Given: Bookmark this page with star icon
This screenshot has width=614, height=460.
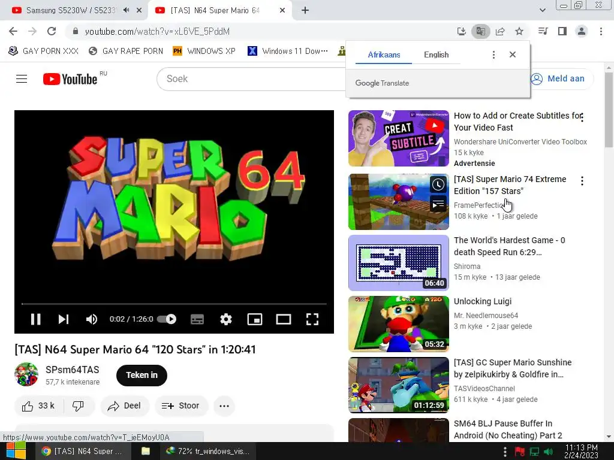Looking at the screenshot, I should click(x=519, y=31).
